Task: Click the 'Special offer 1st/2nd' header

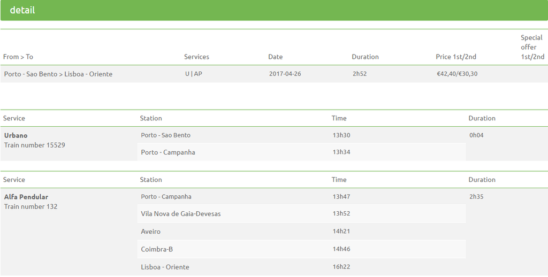Action: pos(532,47)
